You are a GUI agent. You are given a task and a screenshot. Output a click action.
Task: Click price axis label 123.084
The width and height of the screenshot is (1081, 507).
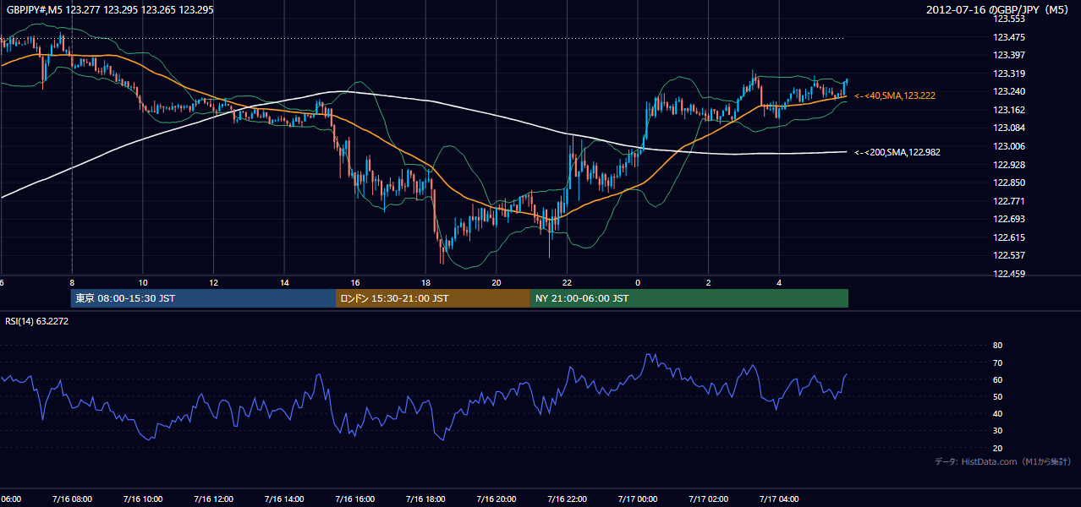tap(1008, 128)
